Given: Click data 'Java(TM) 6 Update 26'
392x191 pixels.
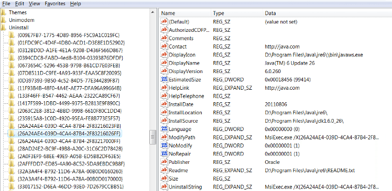Looking at the screenshot, I should [x=290, y=63].
